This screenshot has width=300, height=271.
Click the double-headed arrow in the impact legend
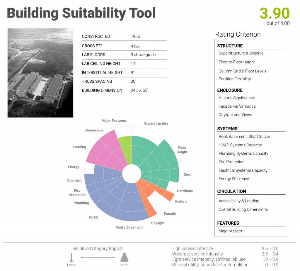(98, 258)
